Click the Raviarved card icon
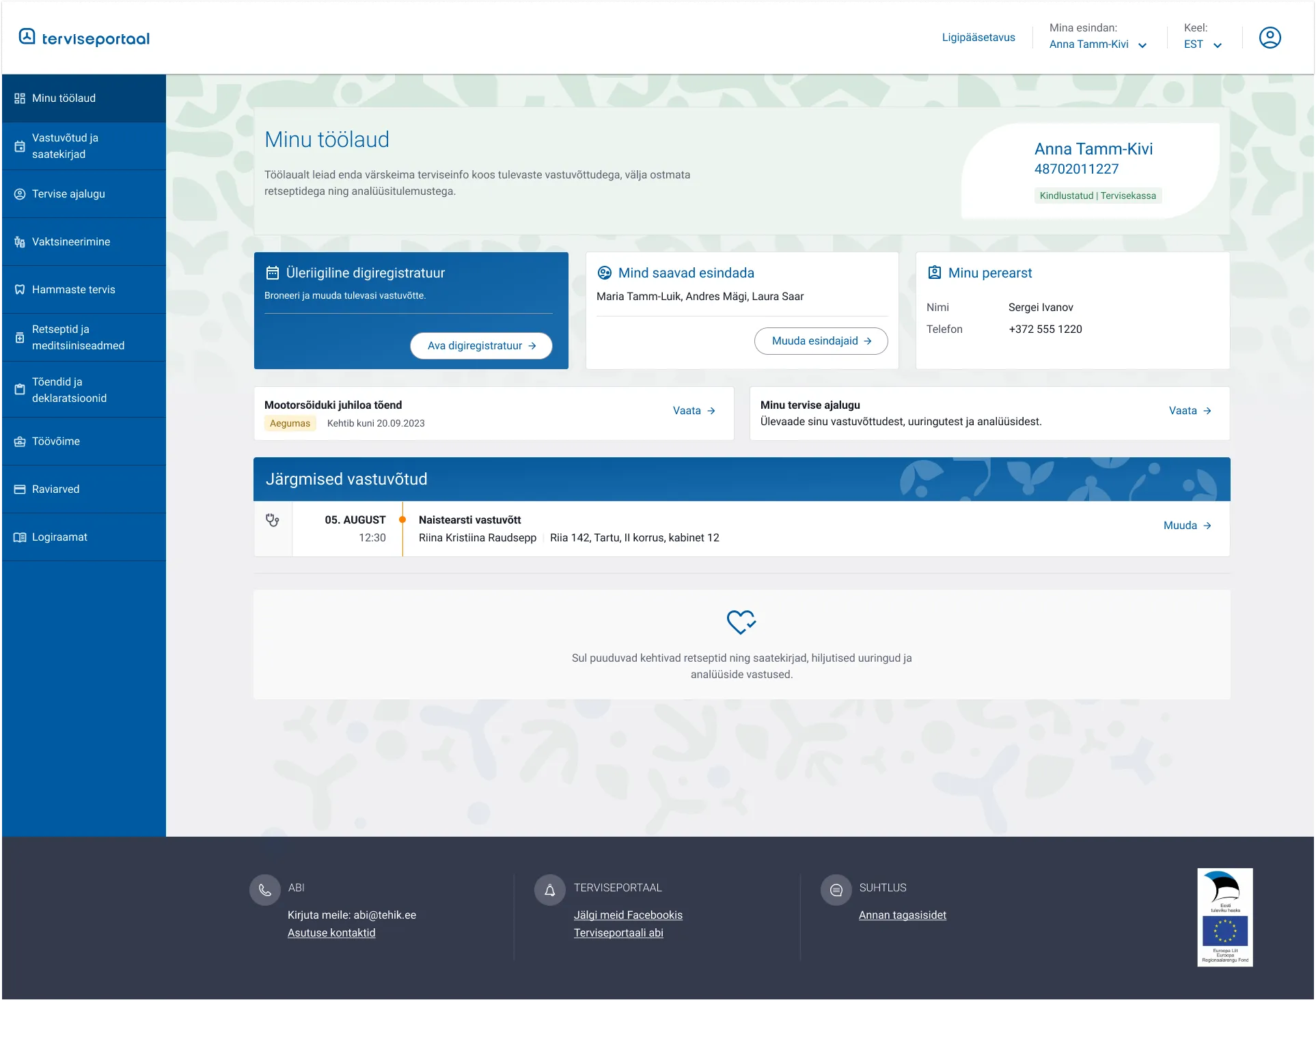 20,489
